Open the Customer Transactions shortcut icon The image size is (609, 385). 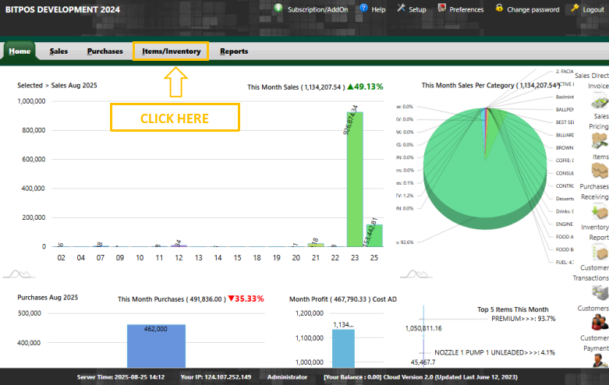pyautogui.click(x=599, y=291)
